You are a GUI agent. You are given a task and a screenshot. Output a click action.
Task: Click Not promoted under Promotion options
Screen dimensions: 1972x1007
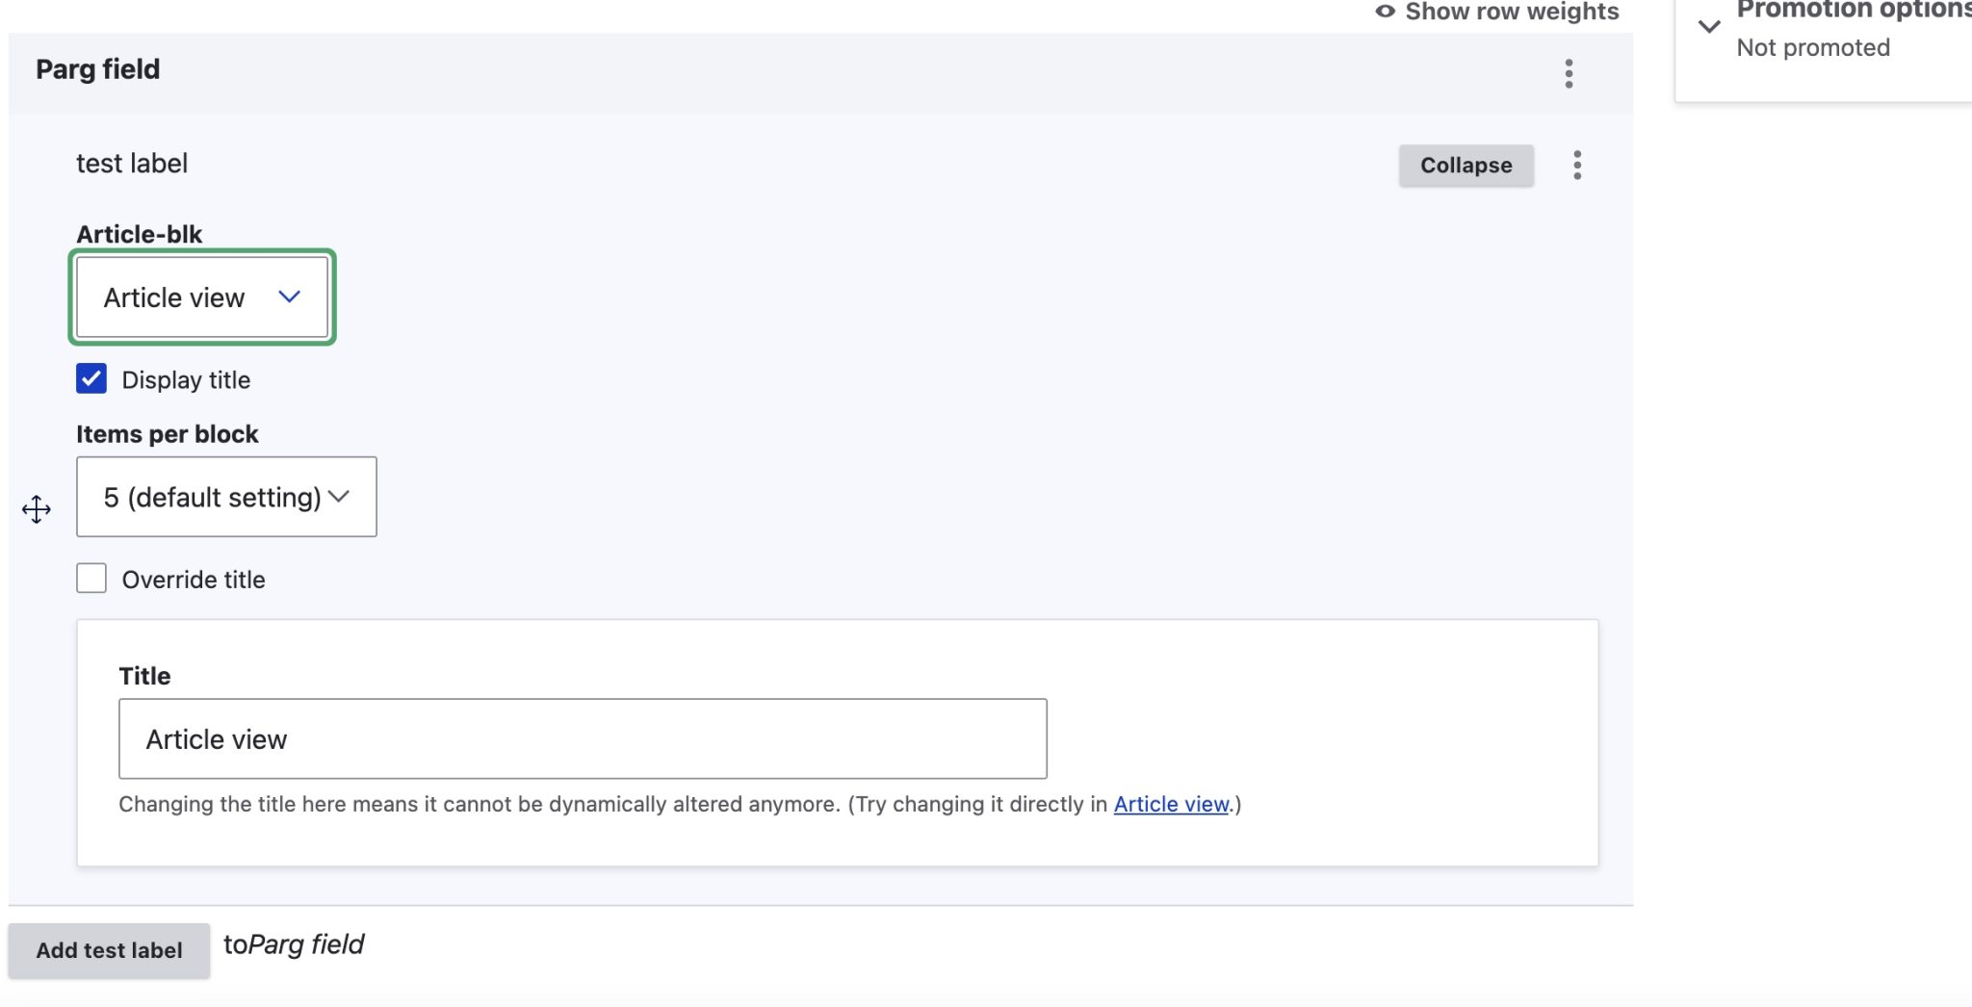(x=1814, y=46)
